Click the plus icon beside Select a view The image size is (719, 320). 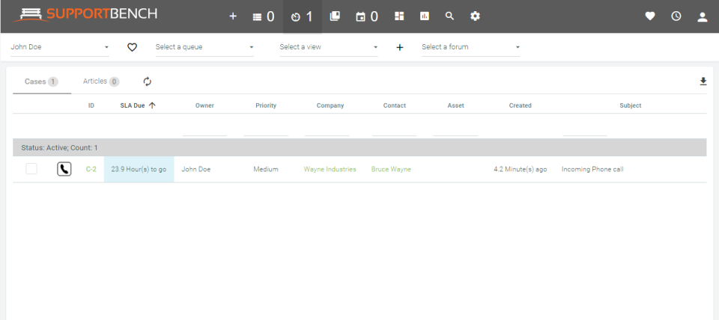[x=400, y=47]
